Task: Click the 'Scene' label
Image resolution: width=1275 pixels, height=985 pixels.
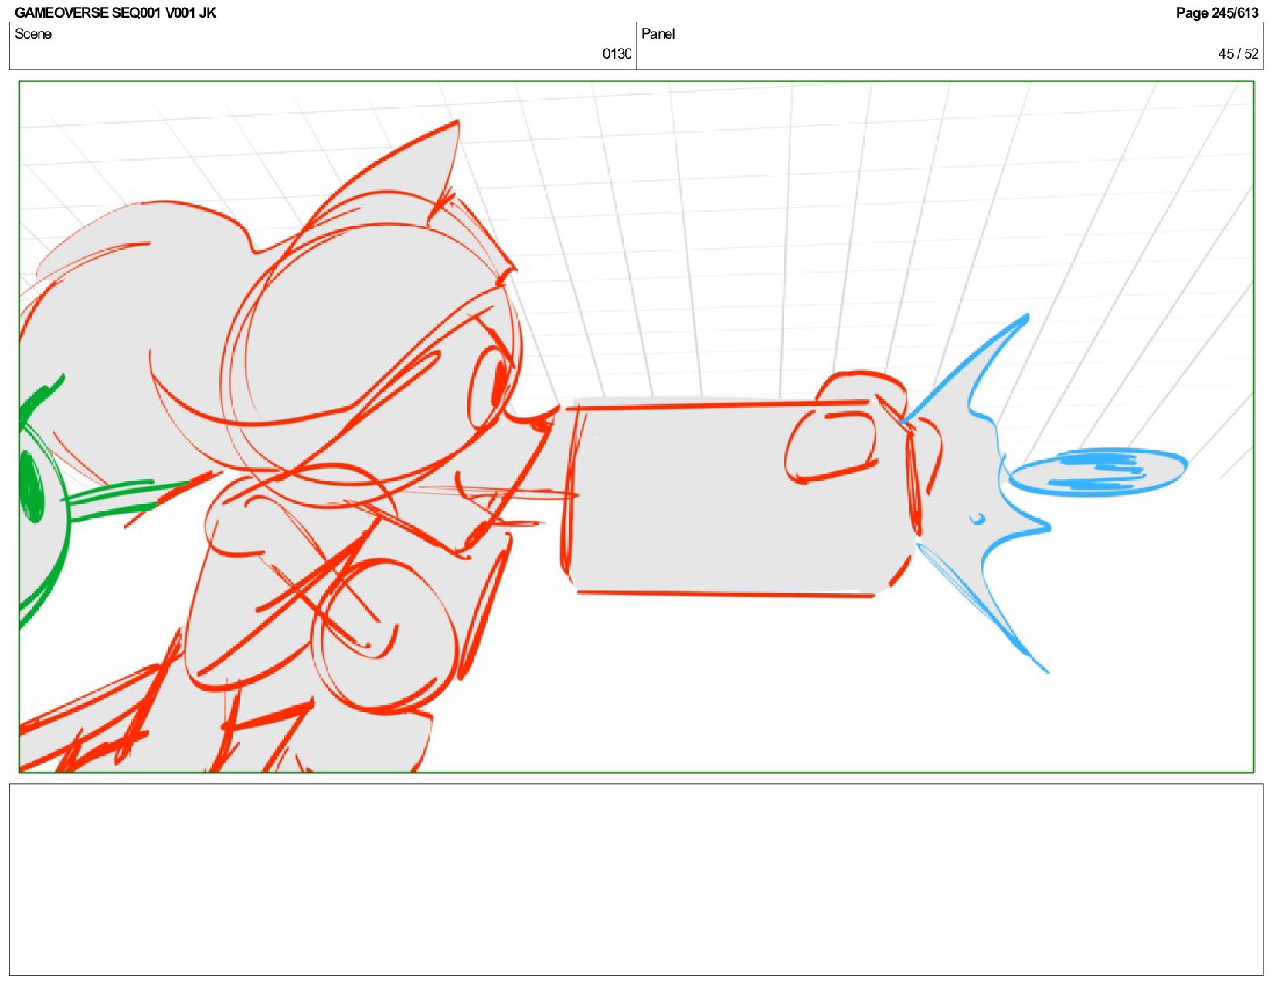Action: pyautogui.click(x=33, y=33)
